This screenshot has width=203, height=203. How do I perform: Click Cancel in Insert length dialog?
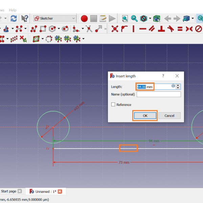[169, 116]
